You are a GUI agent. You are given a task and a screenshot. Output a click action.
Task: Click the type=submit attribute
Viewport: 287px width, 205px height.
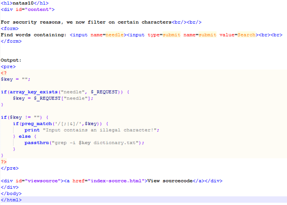(164, 35)
